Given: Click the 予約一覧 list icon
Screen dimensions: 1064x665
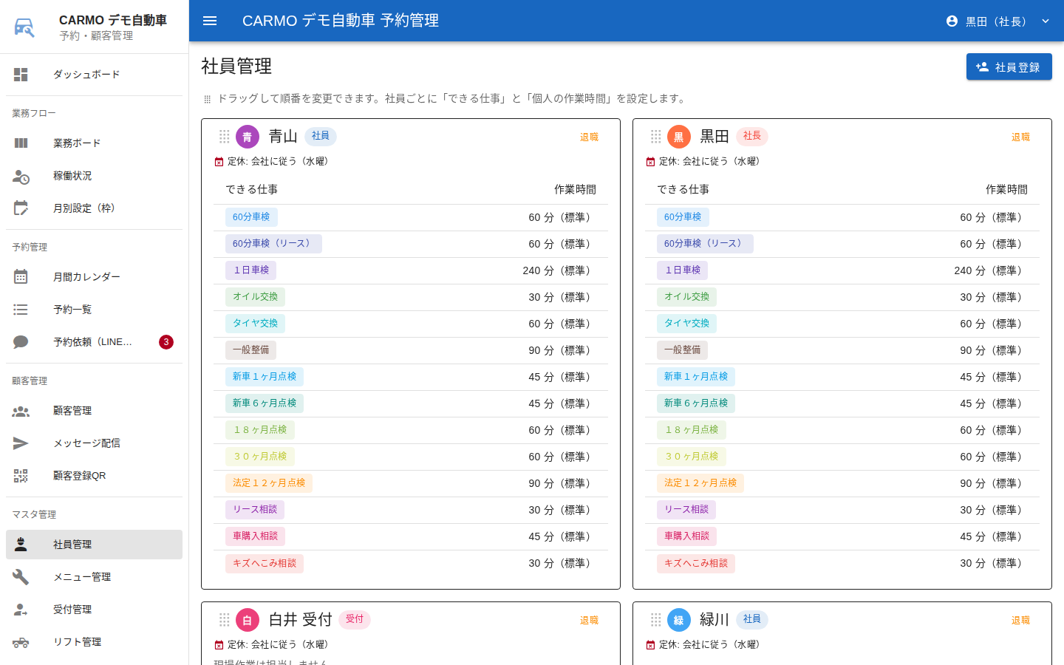Looking at the screenshot, I should pos(21,310).
